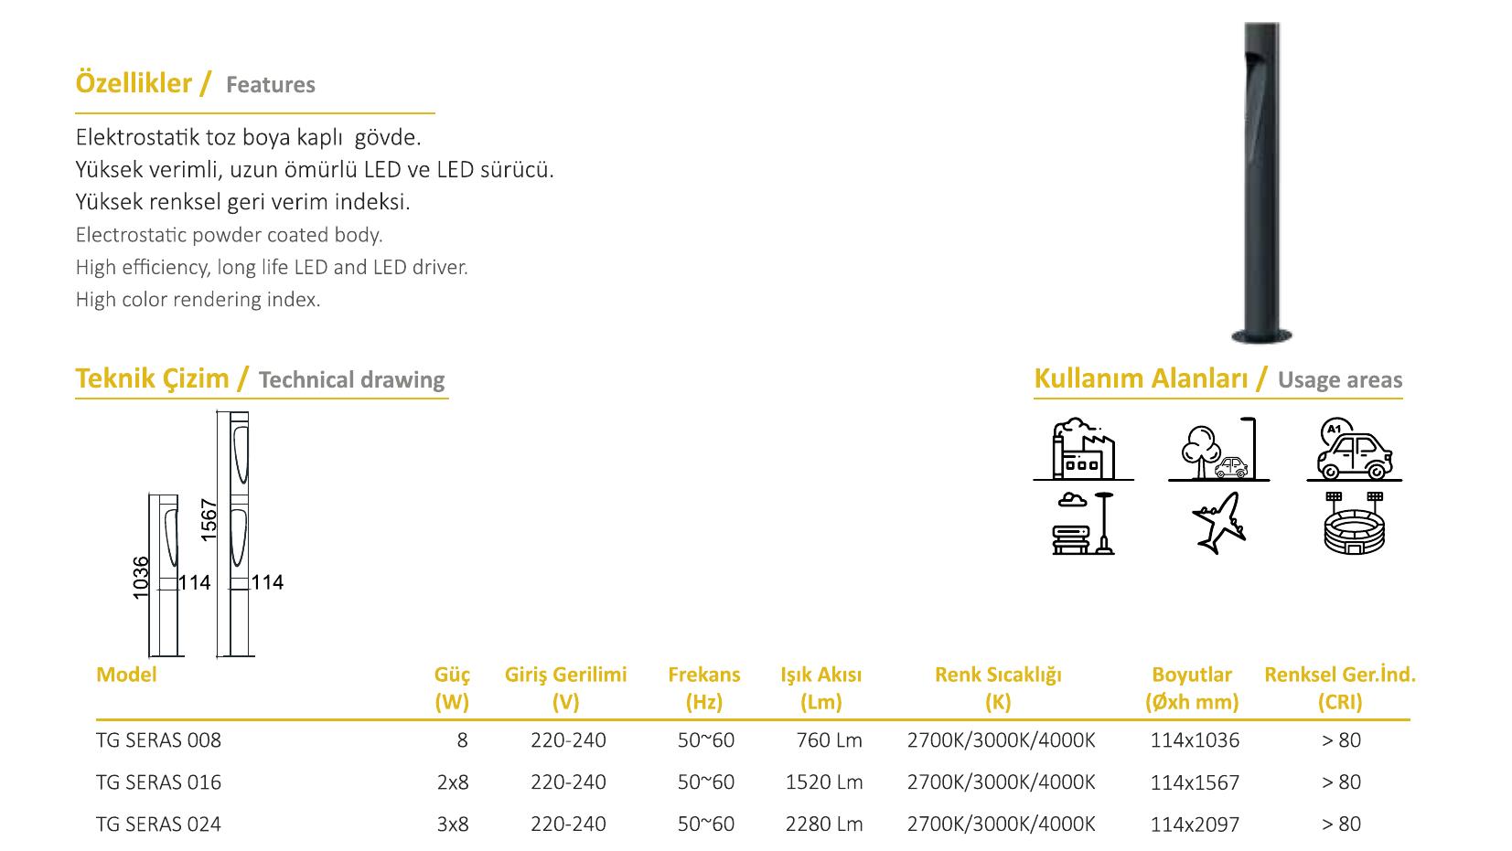This screenshot has height=851, width=1512.
Task: Click 'Yüksek renksel geri verim indeksi.' line
Action: coord(242,202)
